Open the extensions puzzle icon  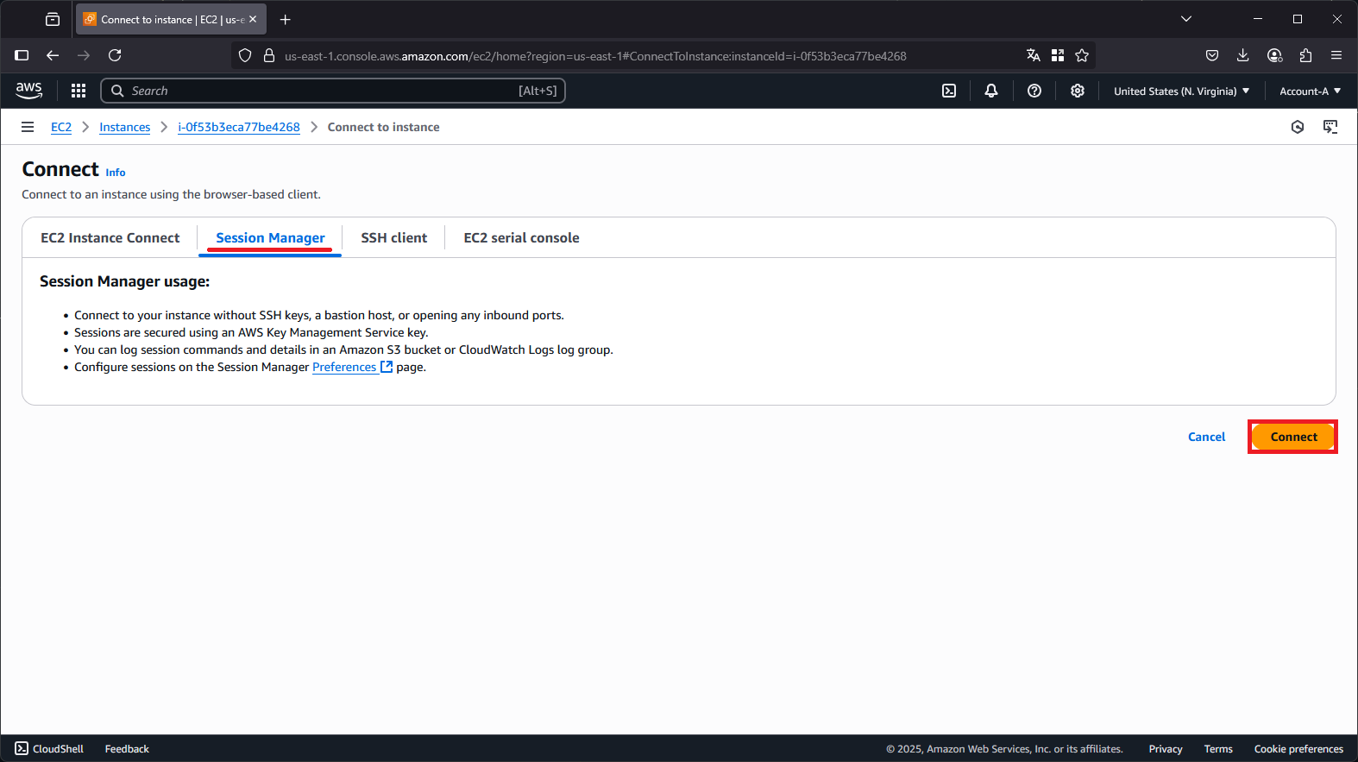point(1305,55)
